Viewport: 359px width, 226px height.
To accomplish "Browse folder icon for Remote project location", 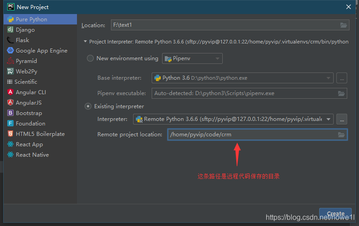I will tap(341, 135).
